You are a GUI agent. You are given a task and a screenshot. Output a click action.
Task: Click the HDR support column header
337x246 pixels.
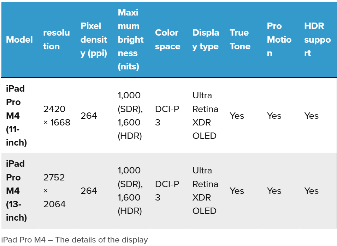[317, 39]
